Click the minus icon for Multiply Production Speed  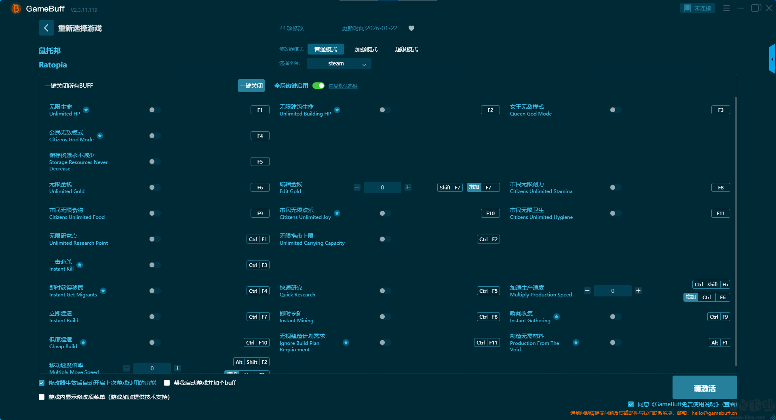[587, 291]
